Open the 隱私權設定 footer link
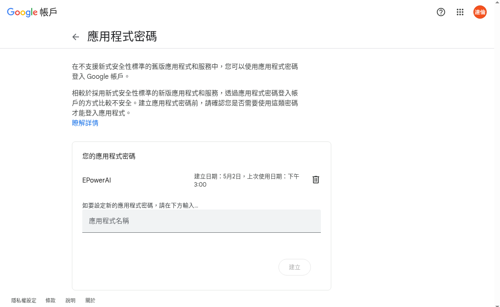This screenshot has height=307, width=500. [x=24, y=300]
